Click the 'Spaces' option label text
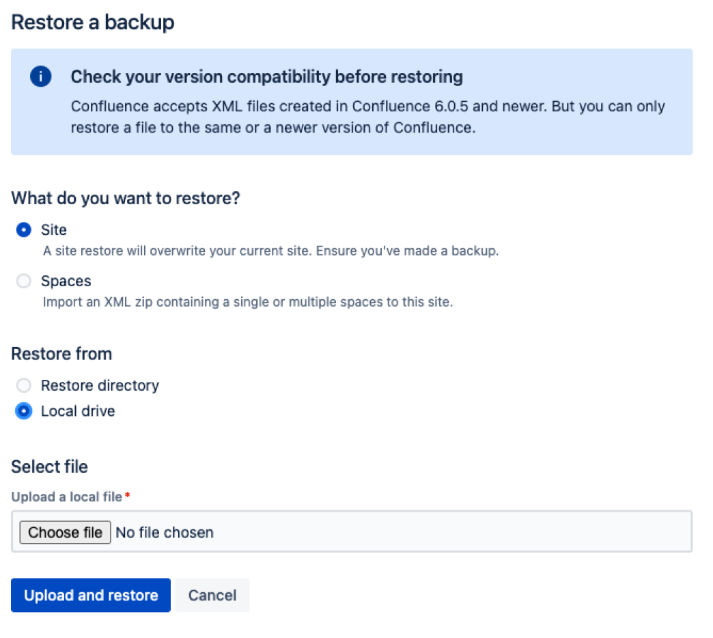Image resolution: width=713 pixels, height=638 pixels. point(66,281)
